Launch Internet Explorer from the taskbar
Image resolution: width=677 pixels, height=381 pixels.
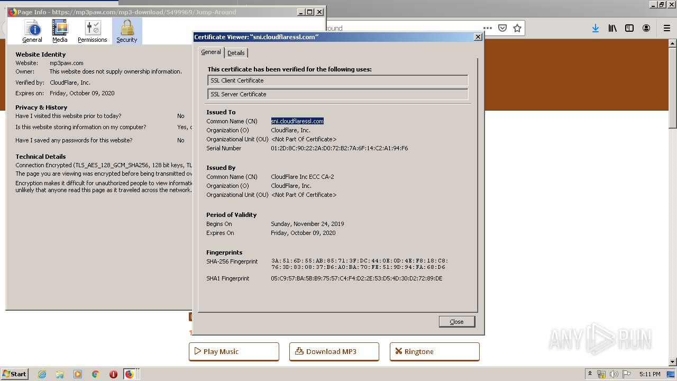(42, 374)
